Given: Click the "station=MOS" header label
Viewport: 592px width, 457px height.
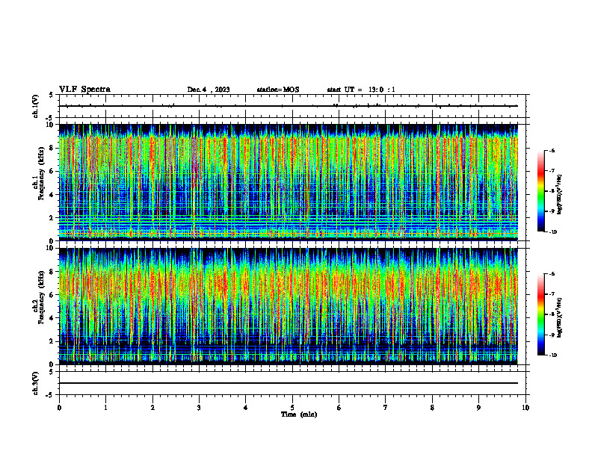Looking at the screenshot, I should [278, 90].
